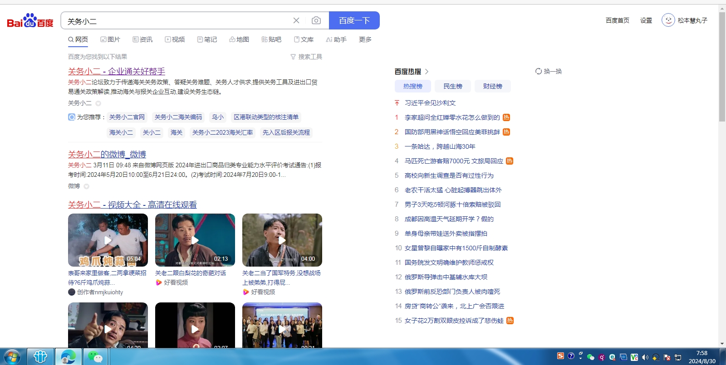Open result 关务小二 - 企业通关好帮手
Image resolution: width=726 pixels, height=365 pixels.
pyautogui.click(x=117, y=71)
